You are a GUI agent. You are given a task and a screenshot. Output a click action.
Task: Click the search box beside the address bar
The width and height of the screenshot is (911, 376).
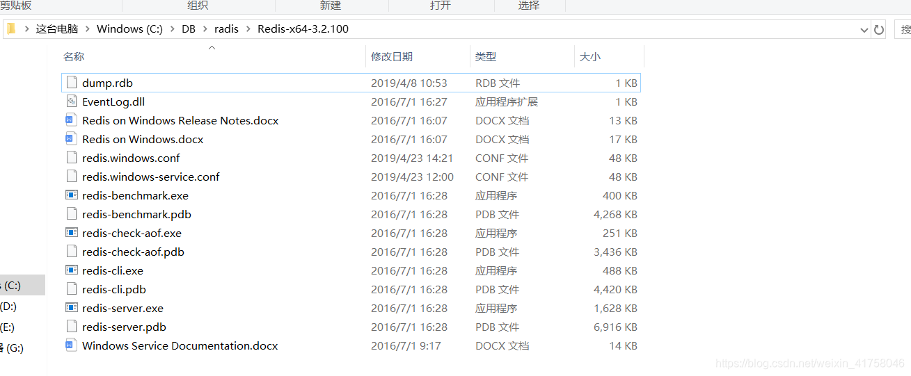pos(903,30)
